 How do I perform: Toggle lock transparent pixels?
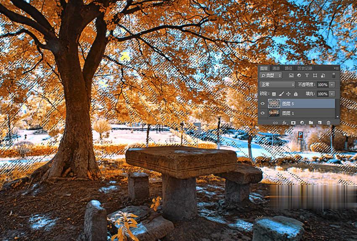point(274,94)
